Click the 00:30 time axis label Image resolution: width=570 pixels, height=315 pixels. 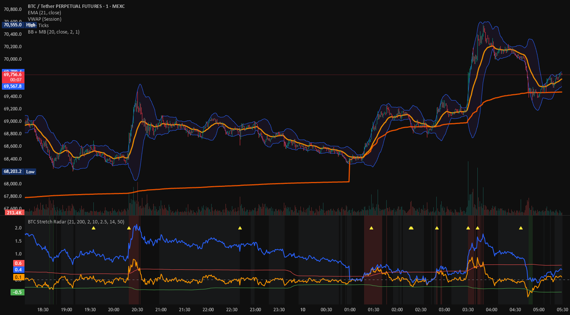tap(326, 310)
